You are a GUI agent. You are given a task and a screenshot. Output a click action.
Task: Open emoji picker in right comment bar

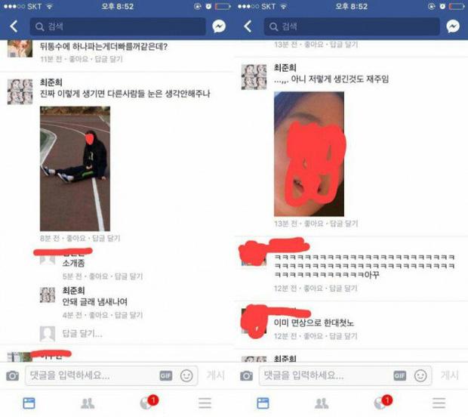pos(420,375)
